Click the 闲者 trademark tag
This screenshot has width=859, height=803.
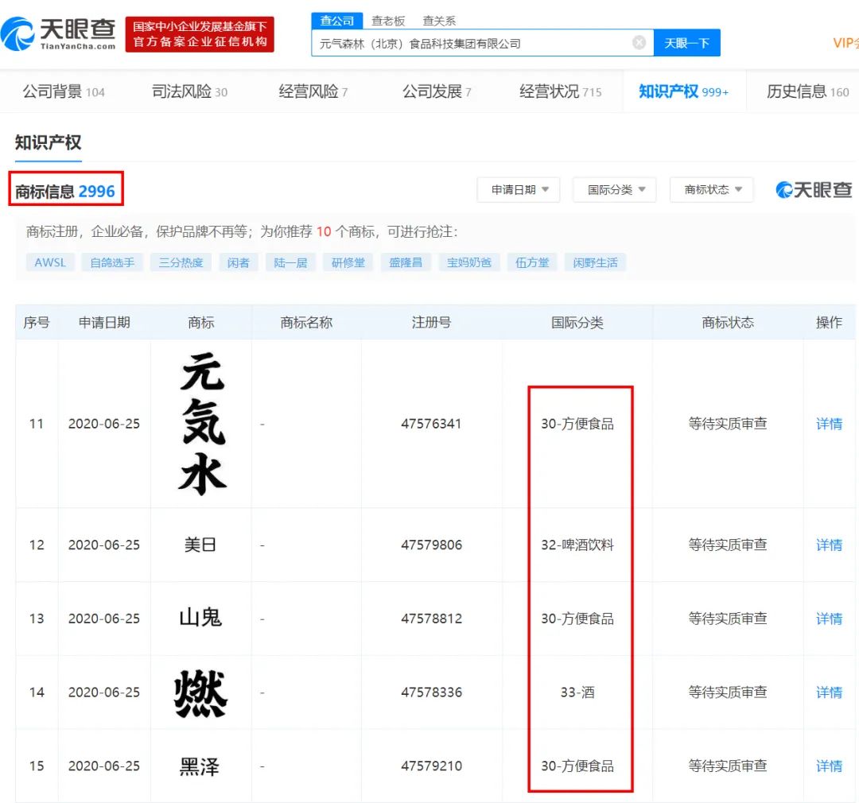pos(239,262)
